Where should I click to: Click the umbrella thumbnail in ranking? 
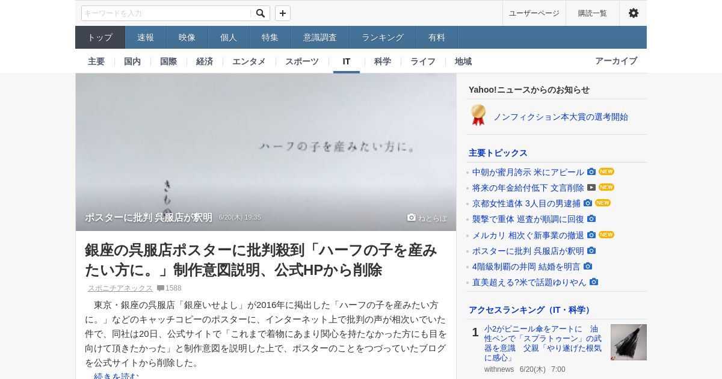pos(629,342)
